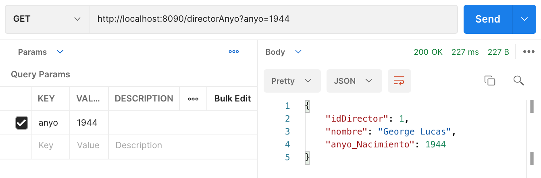Click the request URL field
541x178 pixels.
(273, 19)
